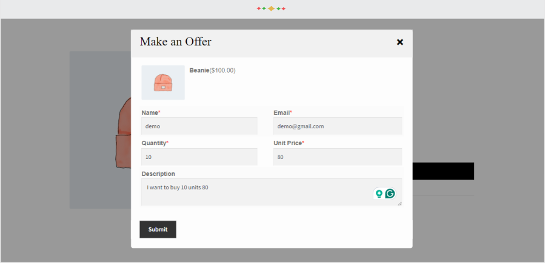Click the Description label
Screen dimensions: 545x263
pos(158,174)
